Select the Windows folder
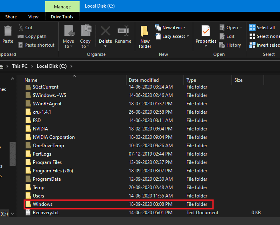Image resolution: width=280 pixels, height=225 pixels. pos(42,204)
